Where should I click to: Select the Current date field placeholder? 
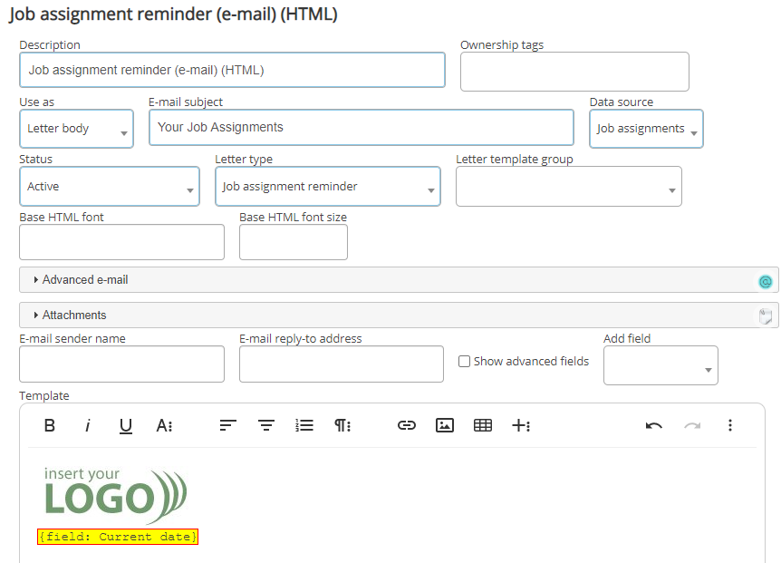(x=118, y=537)
